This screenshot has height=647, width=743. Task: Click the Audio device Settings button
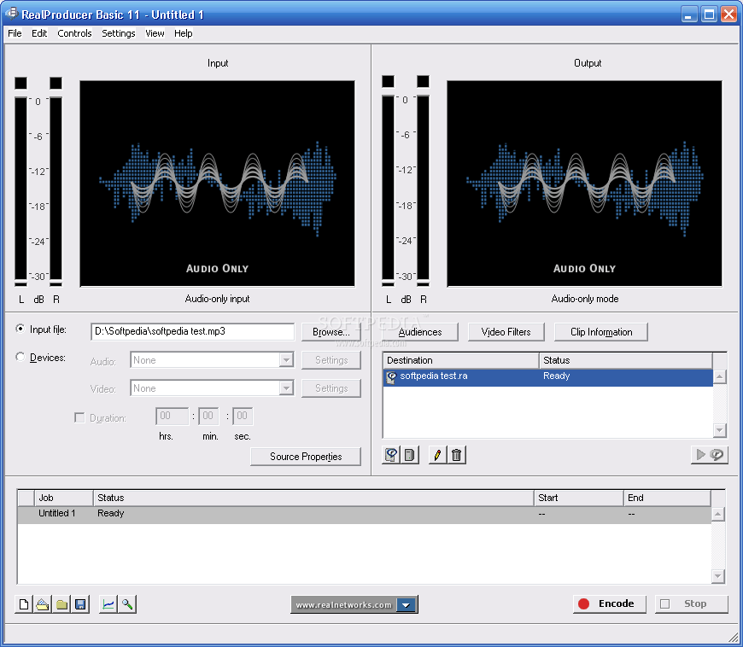[331, 360]
